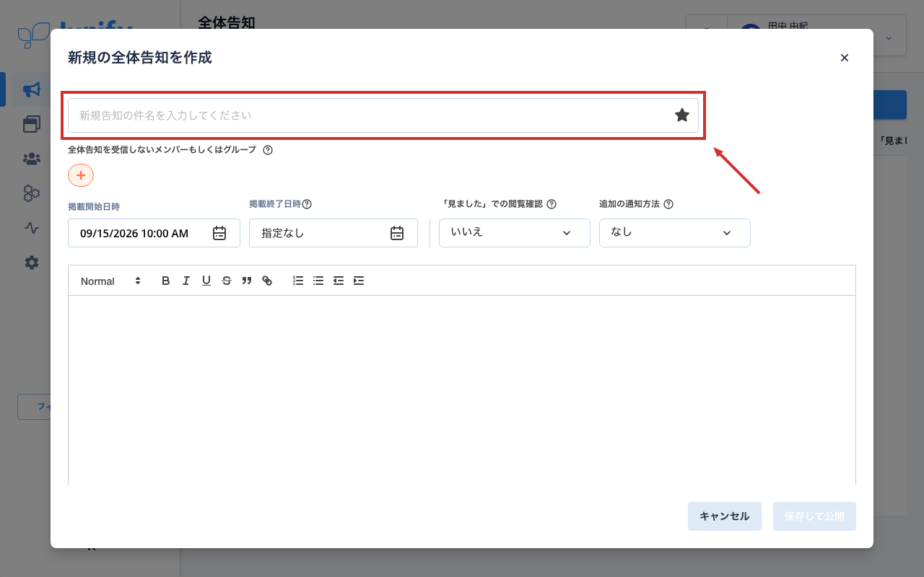The image size is (924, 577).
Task: Open members group icon in sidebar
Action: pyautogui.click(x=32, y=159)
